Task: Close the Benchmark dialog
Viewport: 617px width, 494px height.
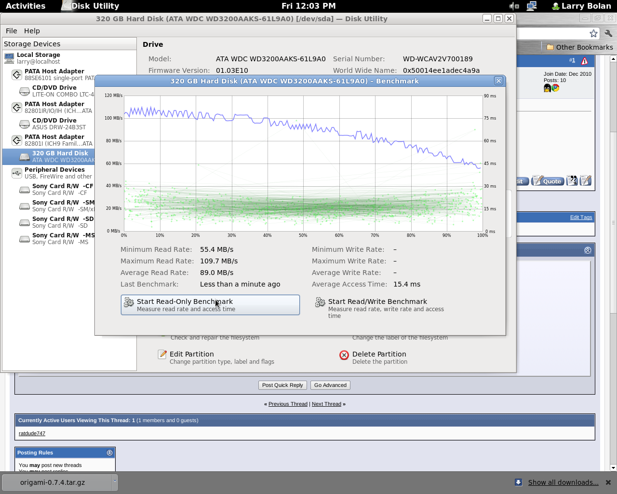Action: coord(498,81)
